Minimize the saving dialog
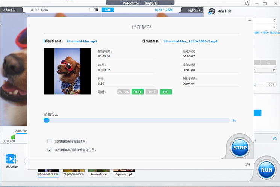280x187 pixels. (250, 21)
